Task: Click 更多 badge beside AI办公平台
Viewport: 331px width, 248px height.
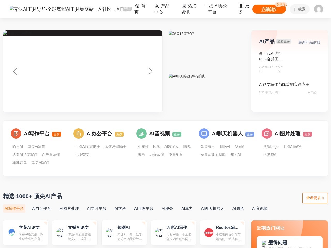Action: (x=119, y=134)
